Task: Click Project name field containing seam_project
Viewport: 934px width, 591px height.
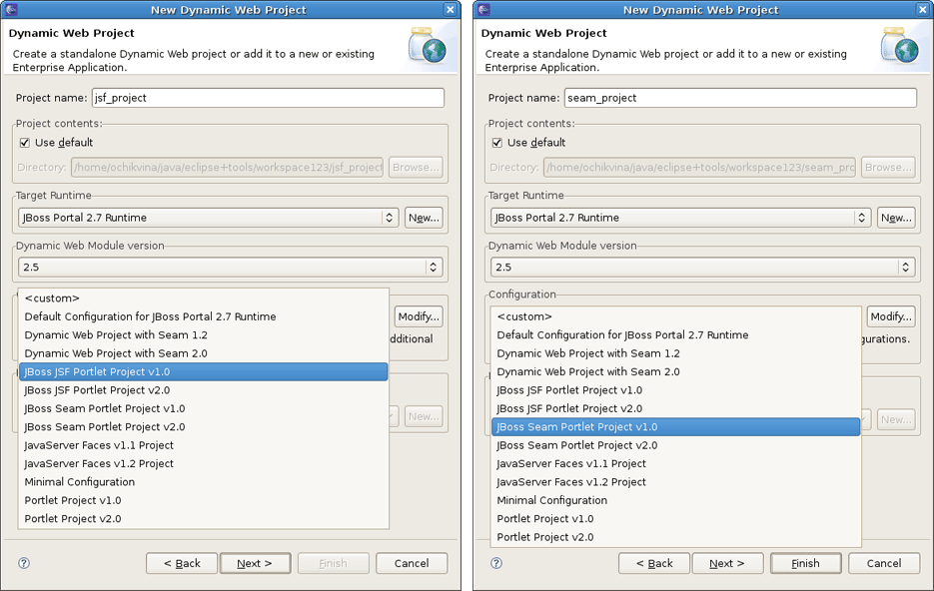Action: click(740, 98)
